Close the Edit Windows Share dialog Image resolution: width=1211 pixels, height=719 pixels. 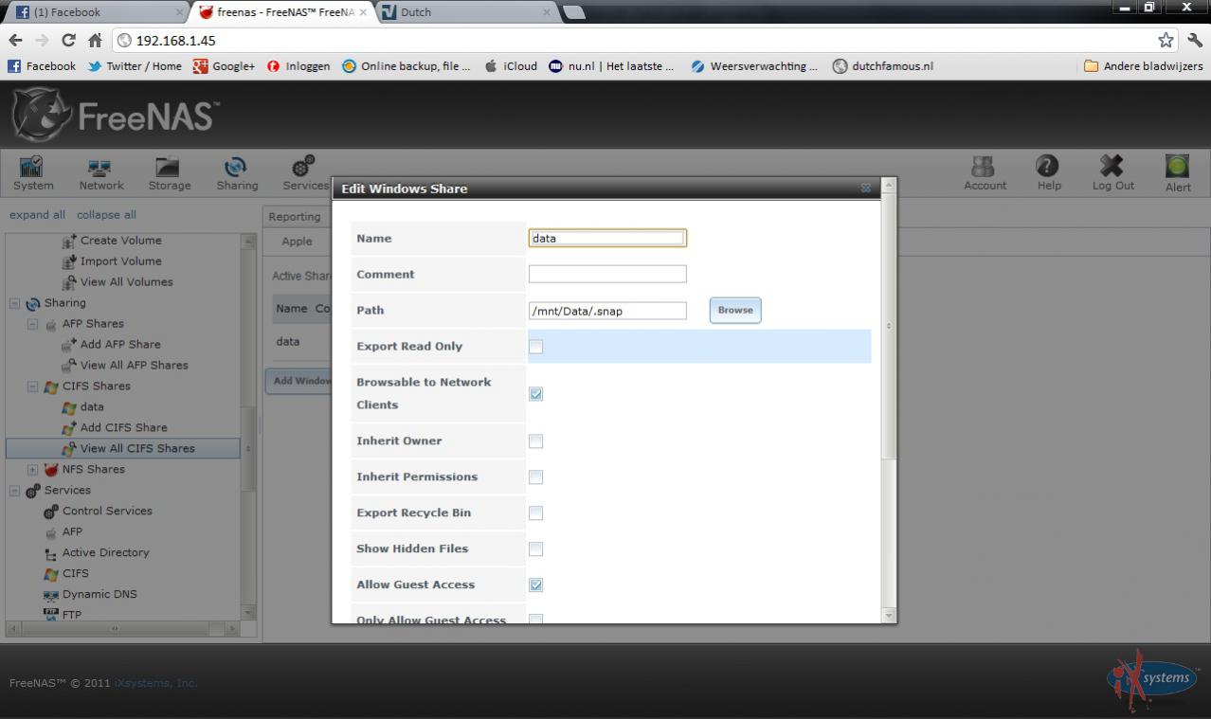click(865, 189)
